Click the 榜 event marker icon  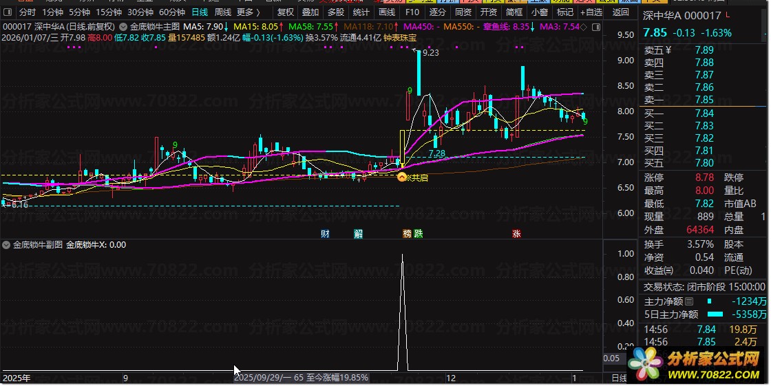[408, 234]
